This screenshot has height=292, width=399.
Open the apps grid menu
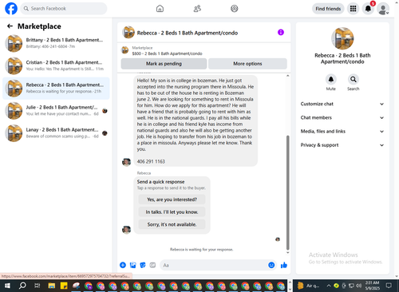353,9
